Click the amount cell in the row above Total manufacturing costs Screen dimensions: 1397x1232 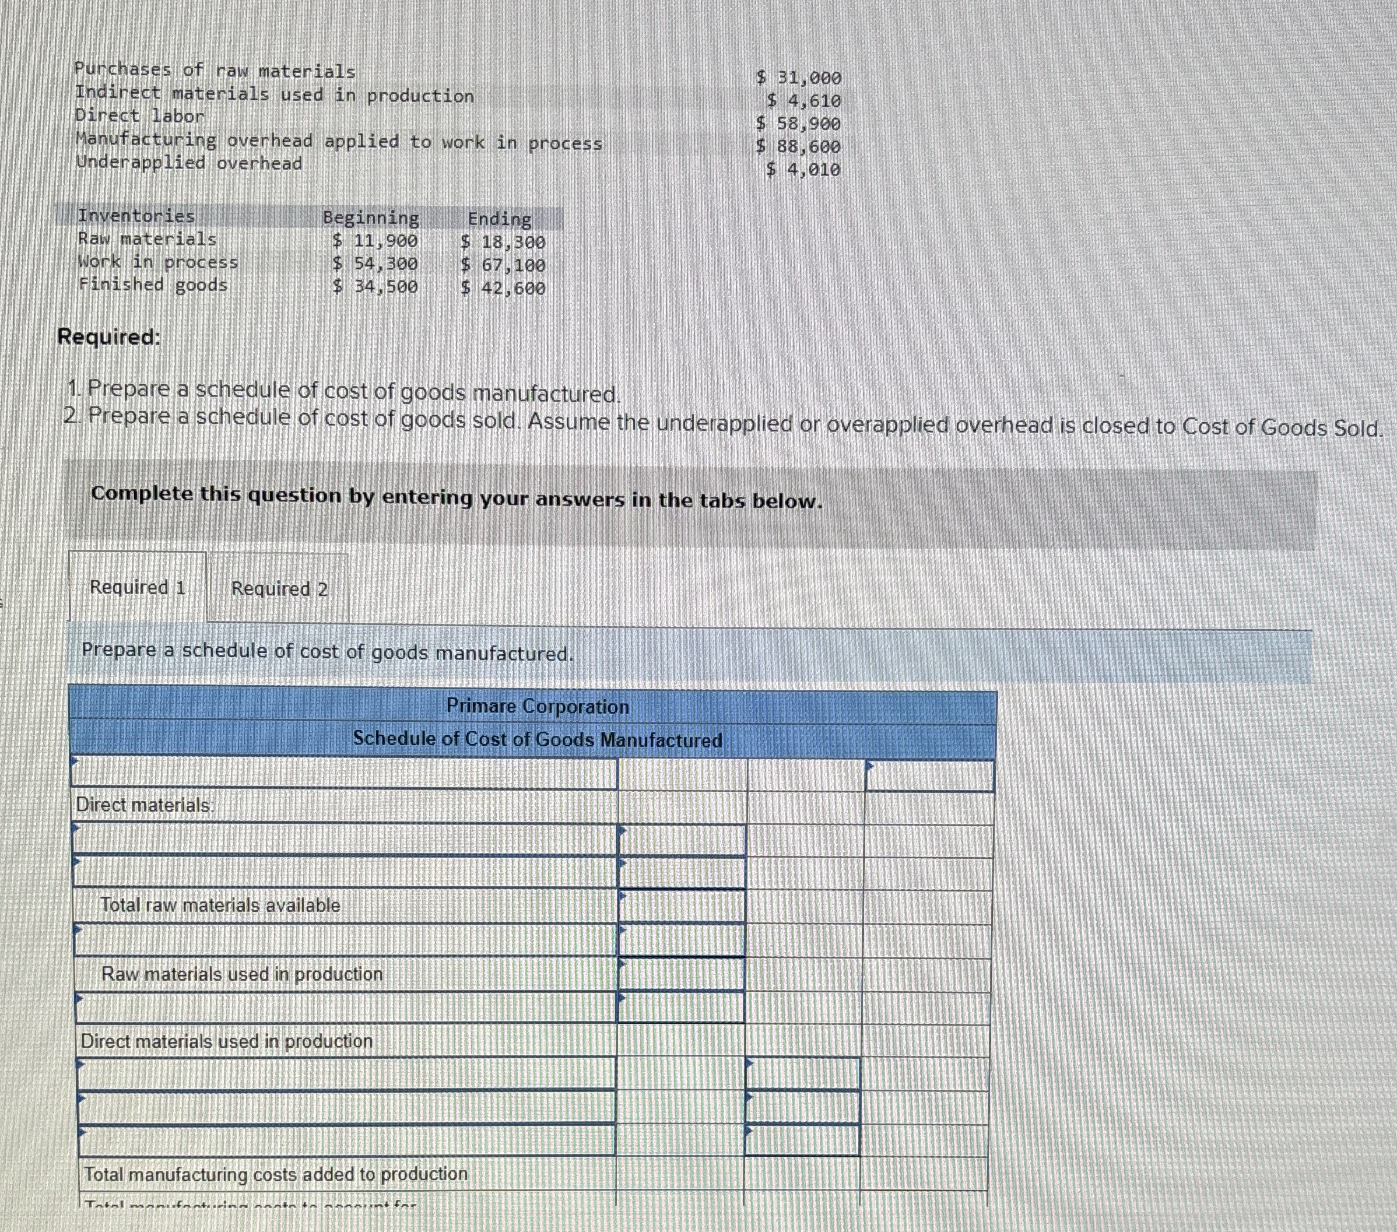click(x=802, y=1140)
